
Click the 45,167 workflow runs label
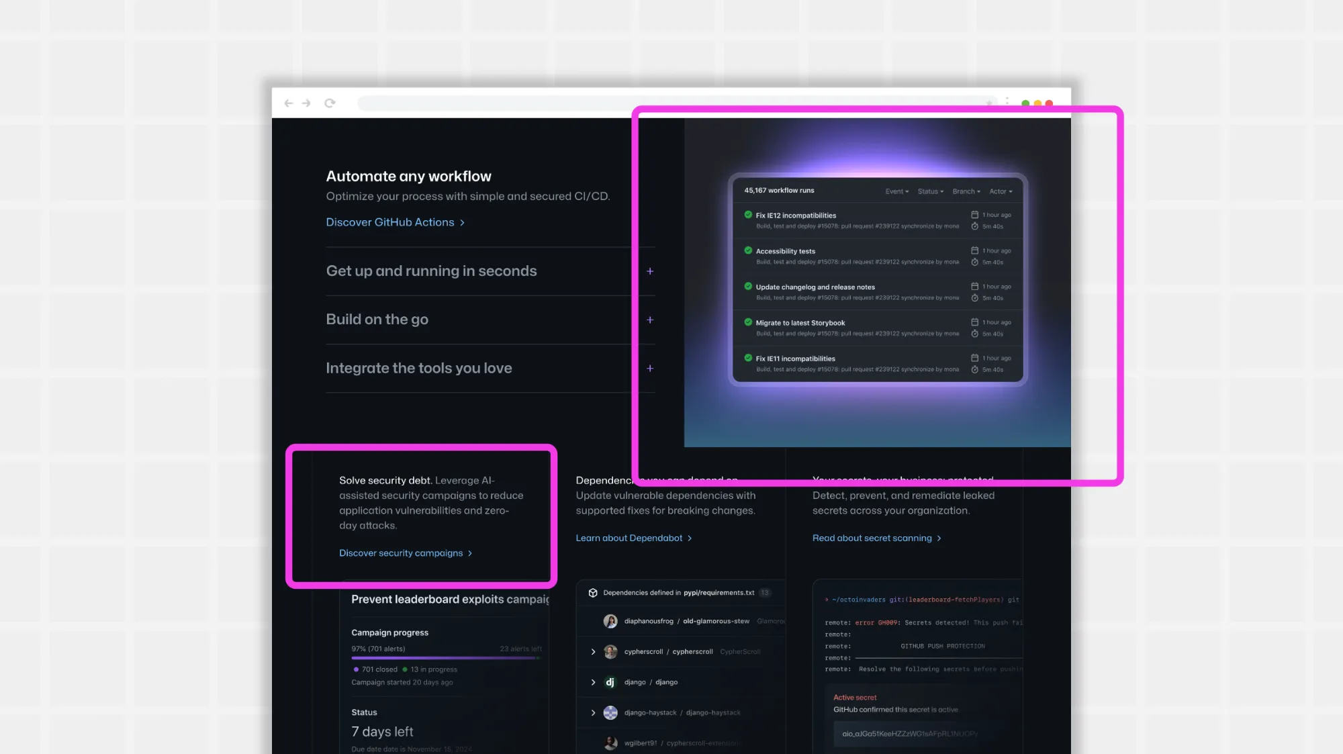pyautogui.click(x=779, y=191)
